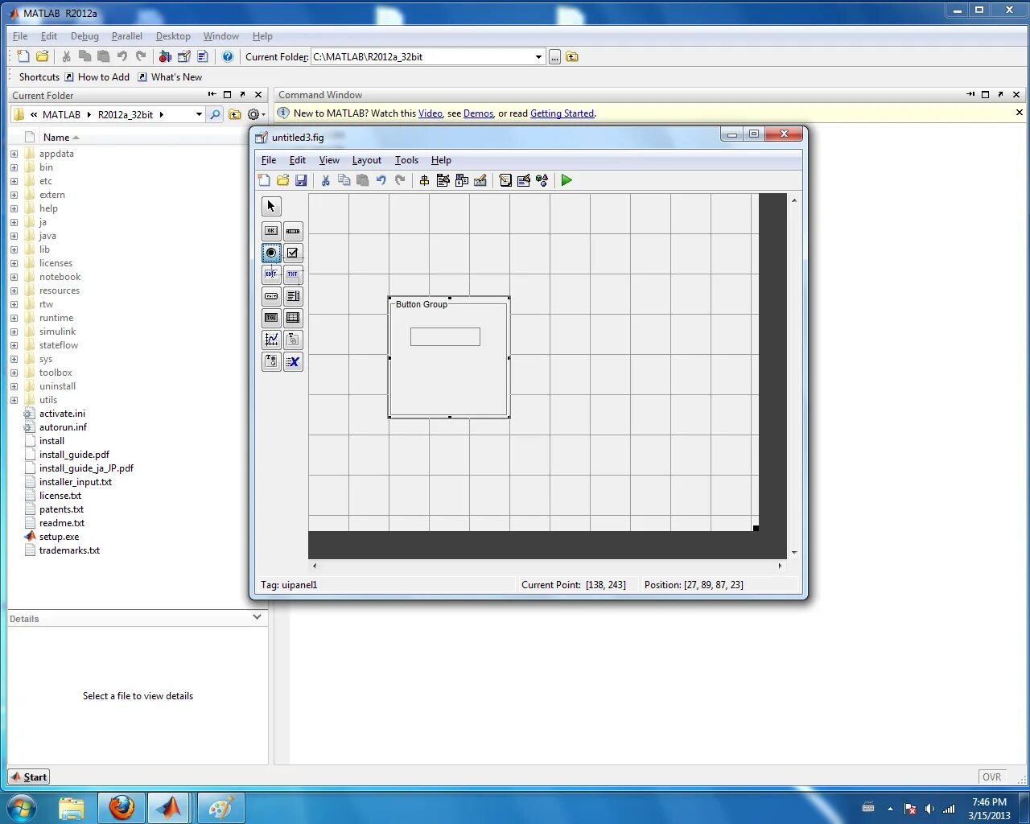Select the ActiveX Control palette tool
Screen dimensions: 1030x824
click(293, 361)
